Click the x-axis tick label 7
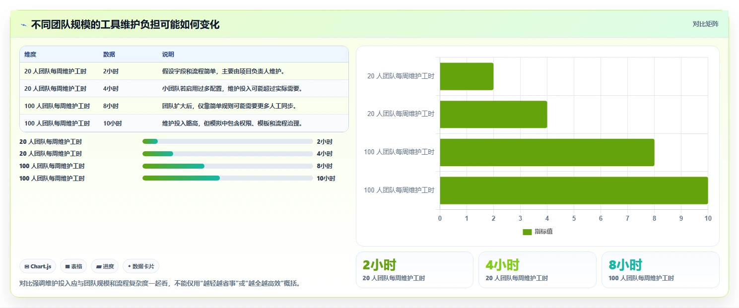Image resolution: width=739 pixels, height=308 pixels. [627, 219]
